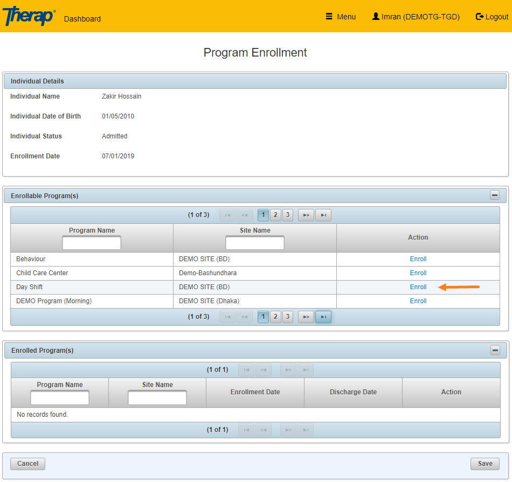The height and width of the screenshot is (482, 512).
Task: Focus Program Name filter in Enrolled Programs
Action: (x=60, y=398)
